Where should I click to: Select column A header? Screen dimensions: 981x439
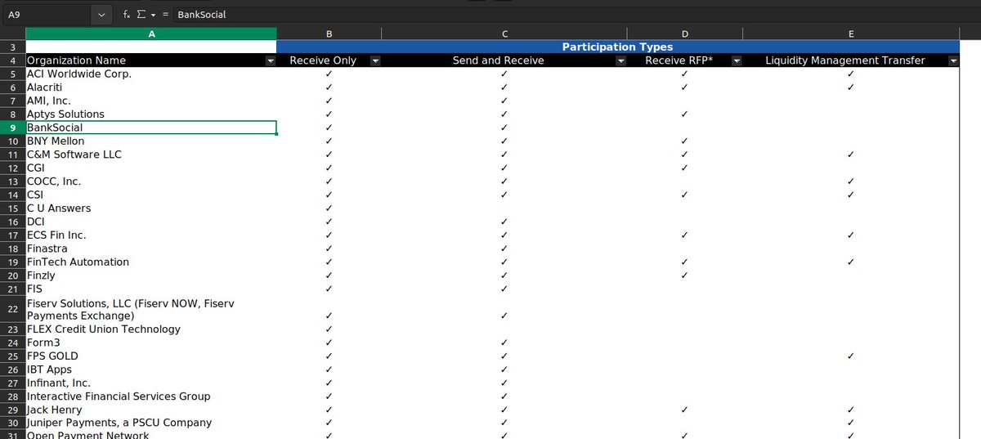click(x=151, y=34)
